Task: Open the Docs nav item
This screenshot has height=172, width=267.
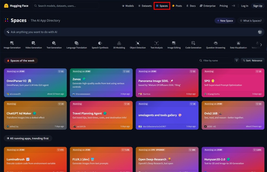Action: [191, 6]
